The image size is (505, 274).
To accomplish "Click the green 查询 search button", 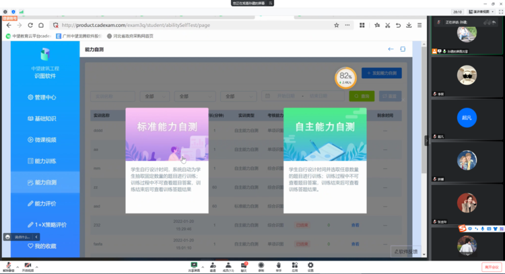I will coord(362,96).
